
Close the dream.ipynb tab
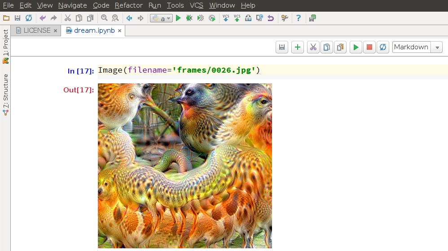click(120, 31)
